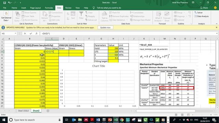
Task: Click the Save icon in quick access toolbar
Action: coord(4,3)
